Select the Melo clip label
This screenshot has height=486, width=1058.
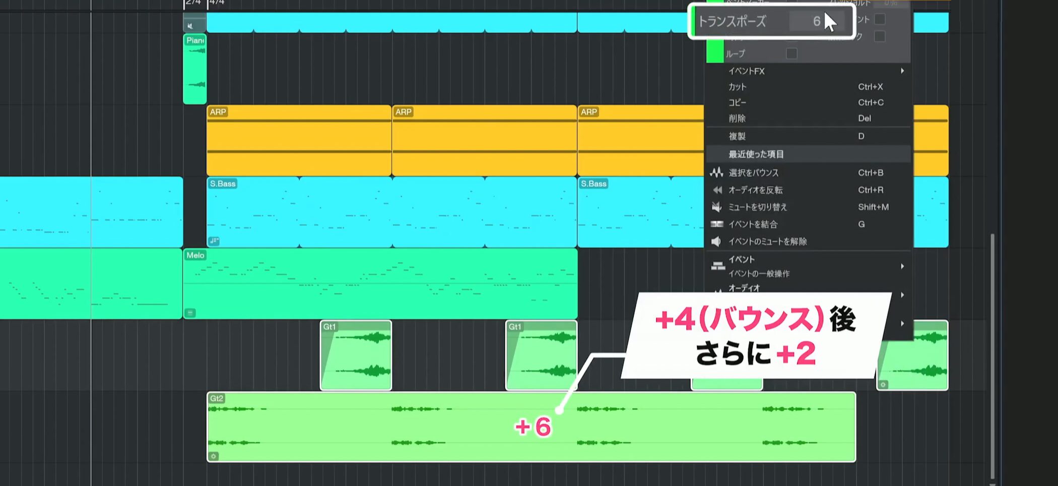tap(195, 255)
